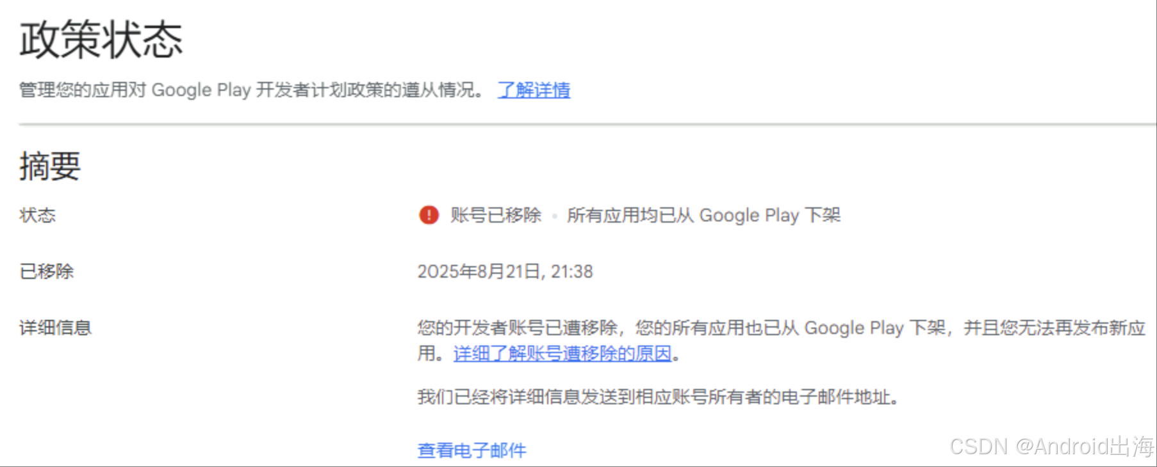Screen dimensions: 1157x467
Task: Open the 查看电子邮件 link
Action: [472, 450]
